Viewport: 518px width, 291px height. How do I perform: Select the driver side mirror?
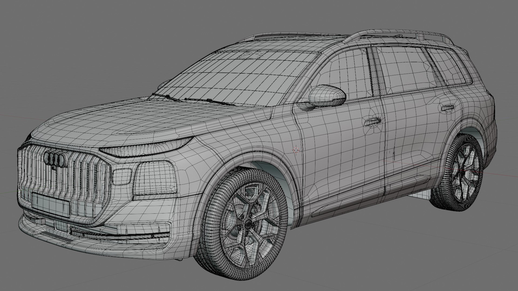click(327, 96)
